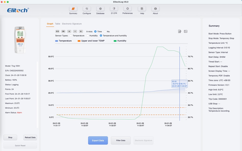Select the Time X-Axis radio button
Viewport: 242px width, 151px height.
[x=95, y=32]
